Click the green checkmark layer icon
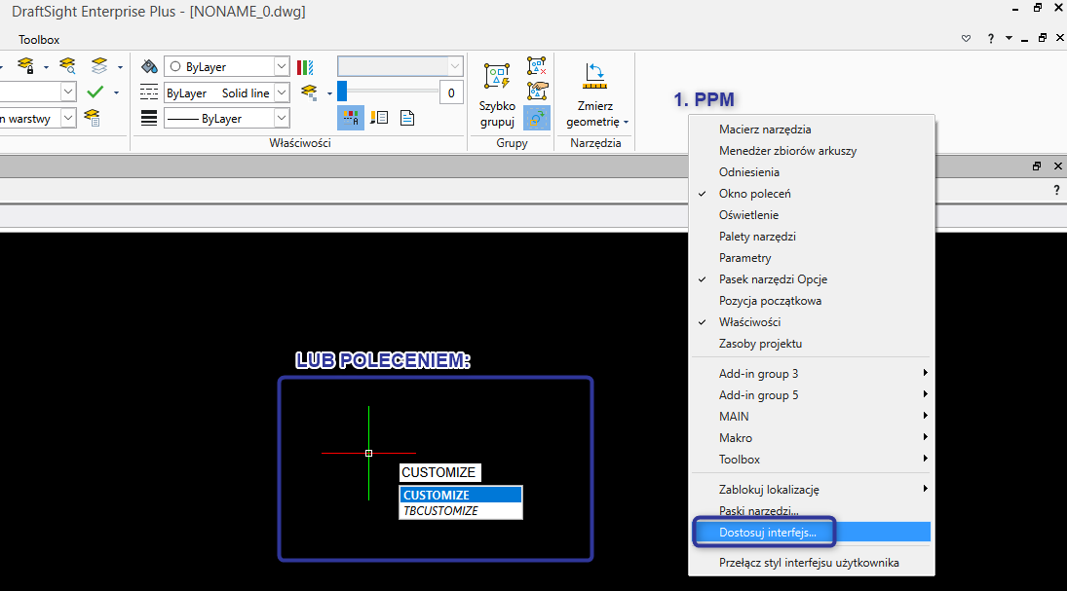Screen dimensions: 1067x591 (x=95, y=92)
